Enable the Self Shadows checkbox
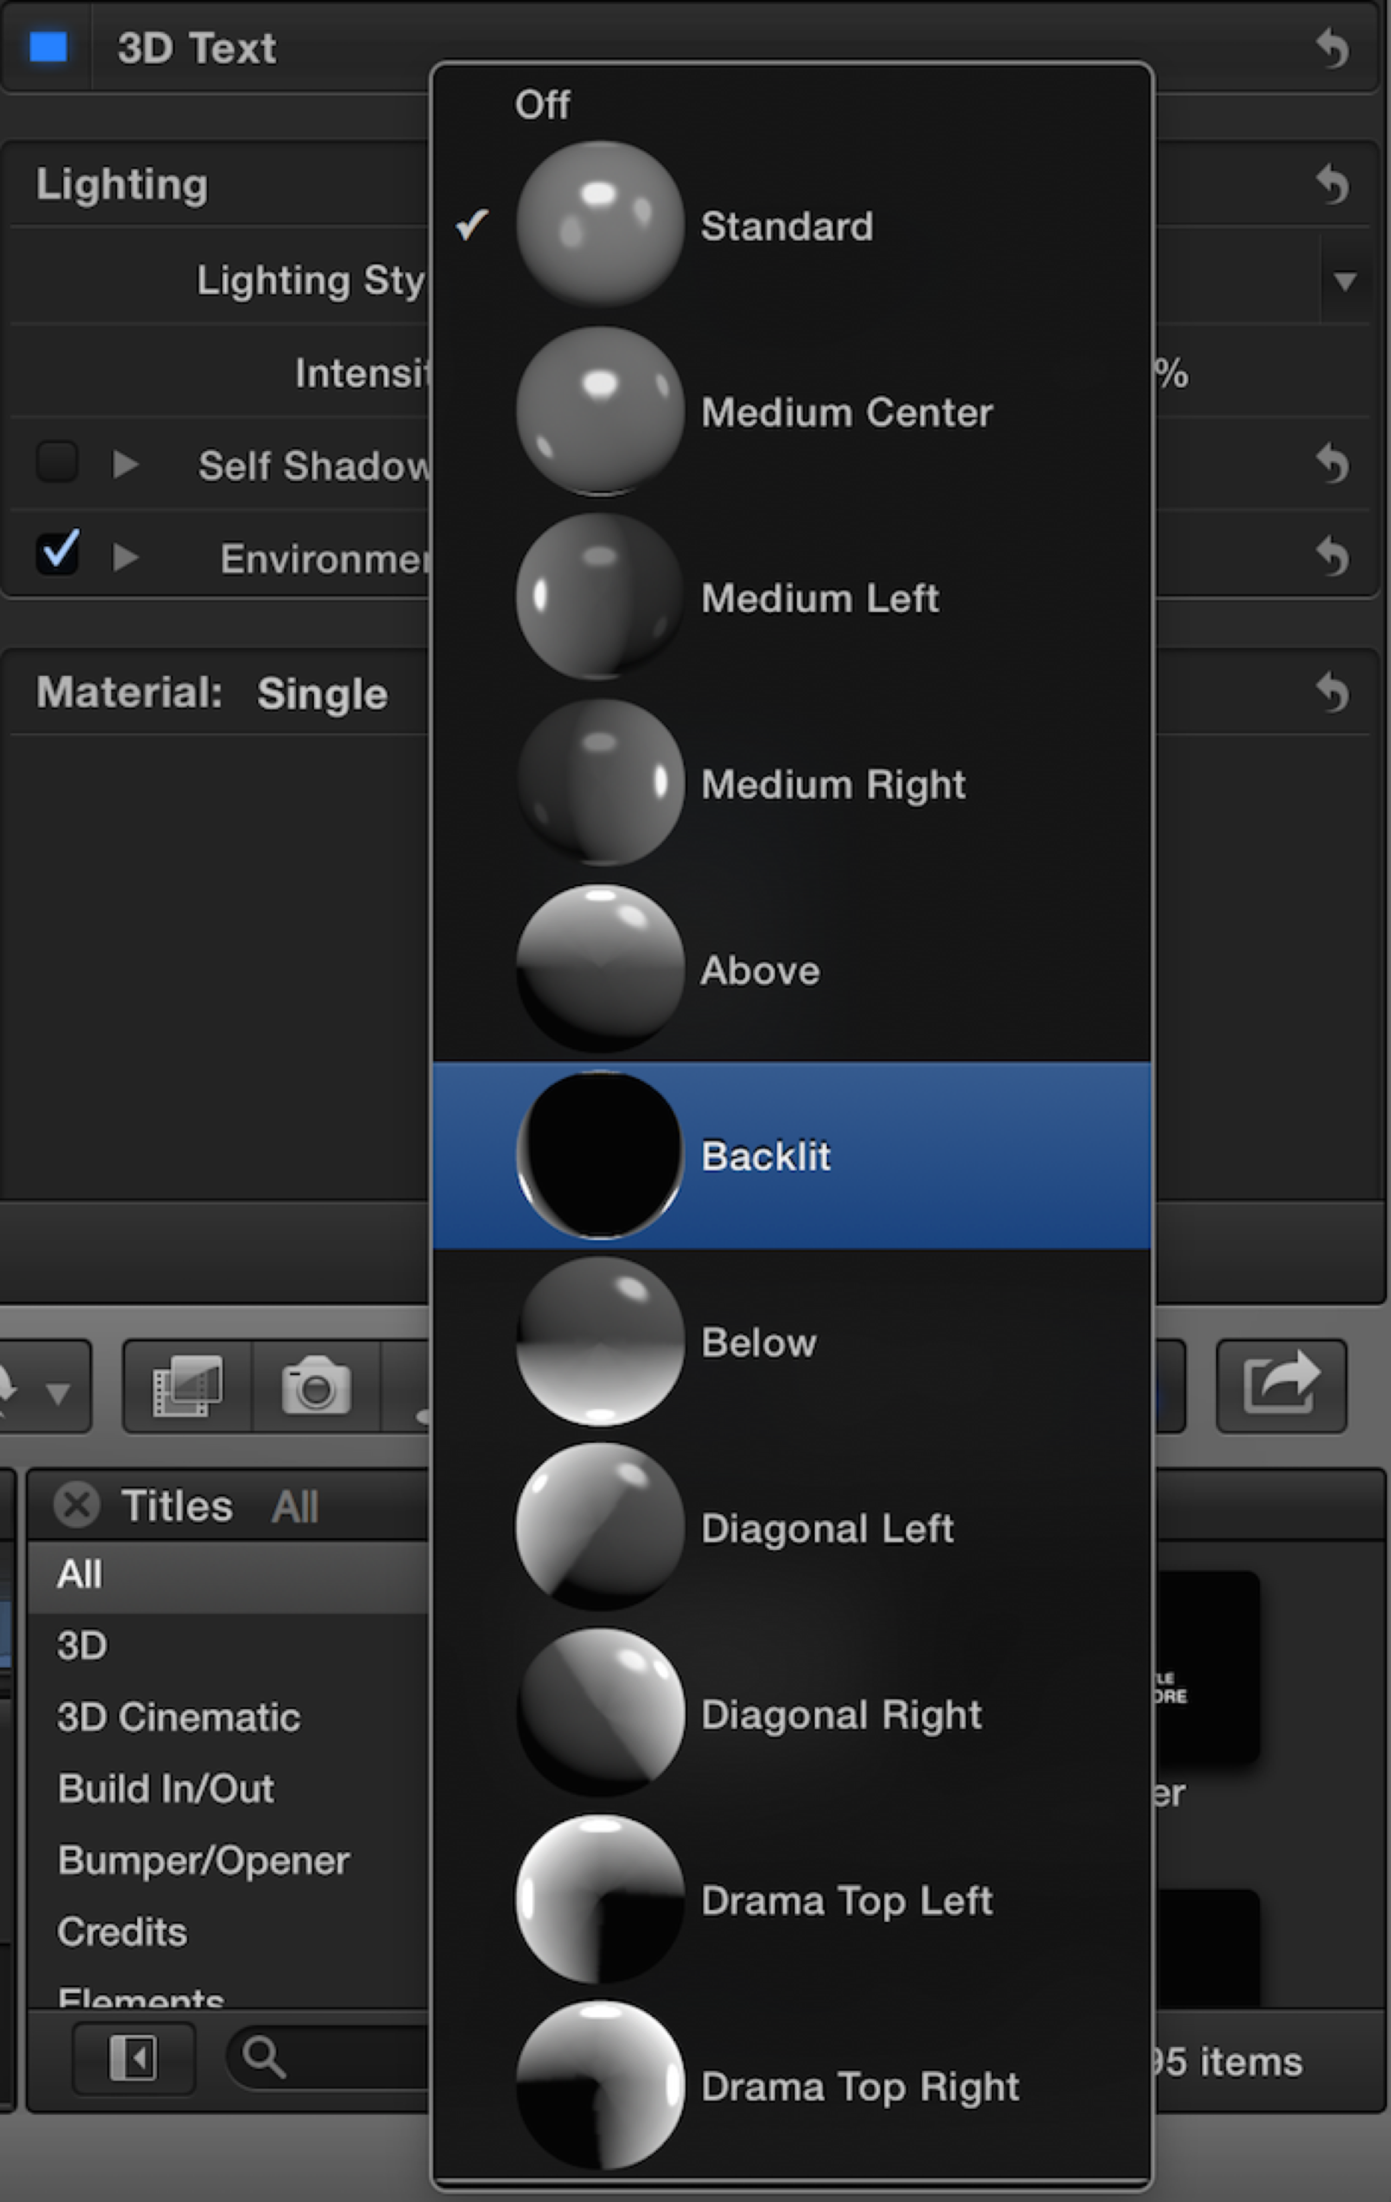 [x=57, y=462]
